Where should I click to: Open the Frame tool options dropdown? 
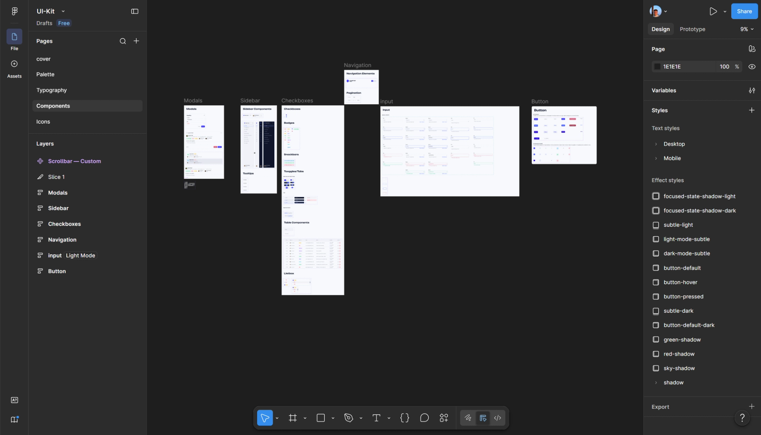[x=305, y=418]
